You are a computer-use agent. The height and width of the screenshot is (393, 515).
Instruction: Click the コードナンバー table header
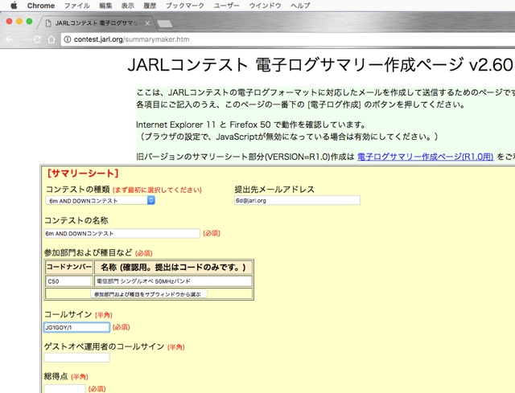pyautogui.click(x=69, y=267)
